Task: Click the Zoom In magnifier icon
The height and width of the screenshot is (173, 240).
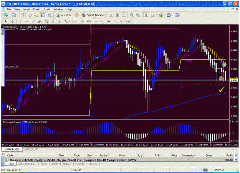Action: pos(131,15)
